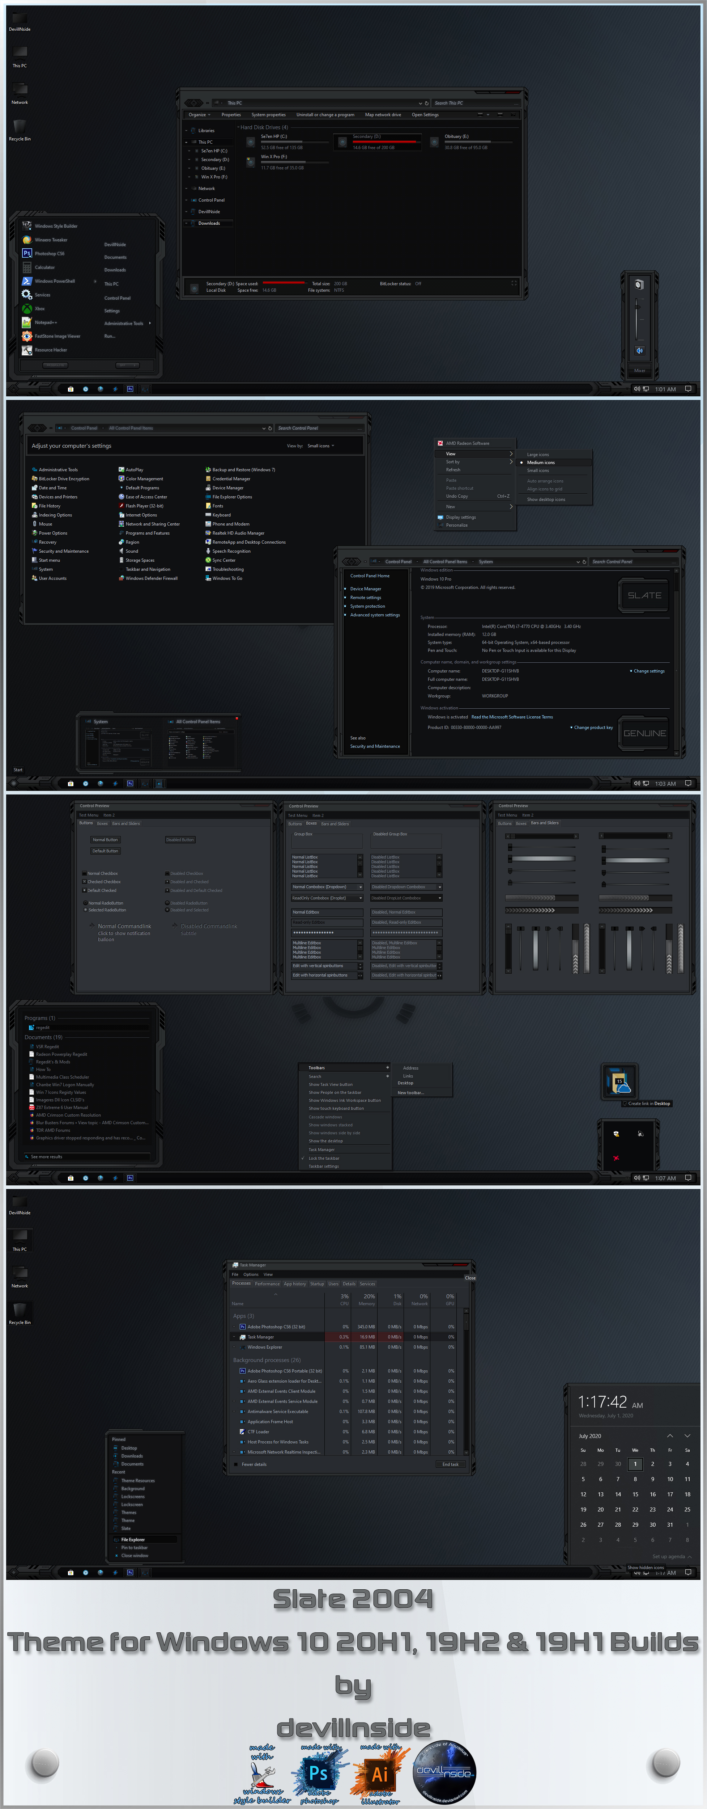Open Options menu in Task Manager

[x=250, y=1274]
